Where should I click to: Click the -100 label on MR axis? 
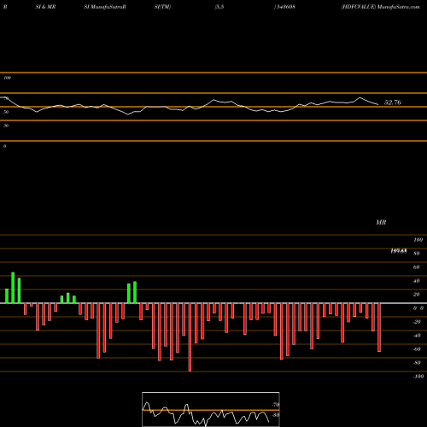418,377
